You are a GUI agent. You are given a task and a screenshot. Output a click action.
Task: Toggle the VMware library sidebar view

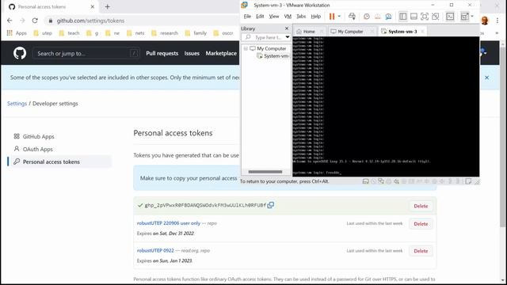coord(403,16)
